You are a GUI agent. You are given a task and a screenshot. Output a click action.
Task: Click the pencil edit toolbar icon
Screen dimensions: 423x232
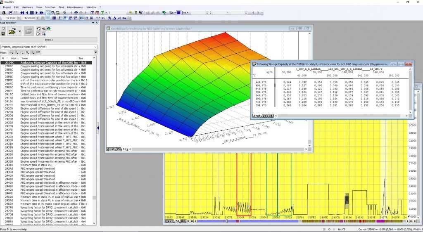coord(64,13)
